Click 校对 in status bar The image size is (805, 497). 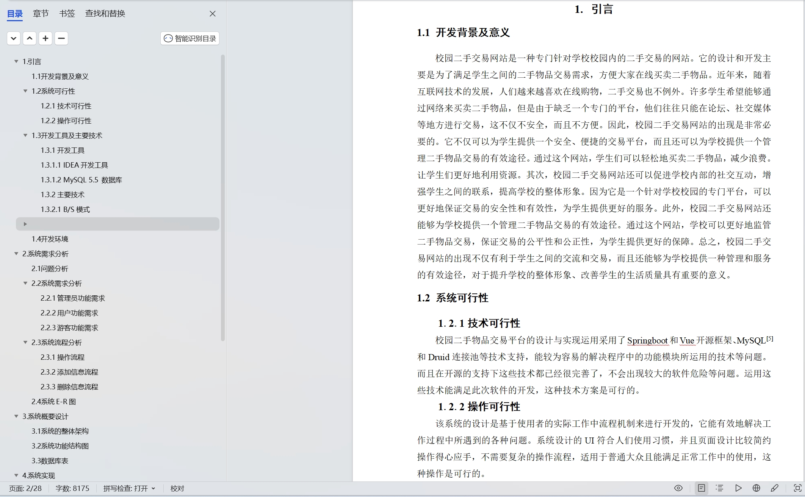point(177,488)
